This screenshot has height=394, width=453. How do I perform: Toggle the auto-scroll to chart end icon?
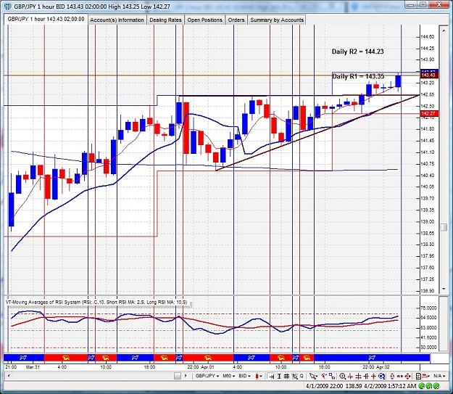pyautogui.click(x=272, y=376)
